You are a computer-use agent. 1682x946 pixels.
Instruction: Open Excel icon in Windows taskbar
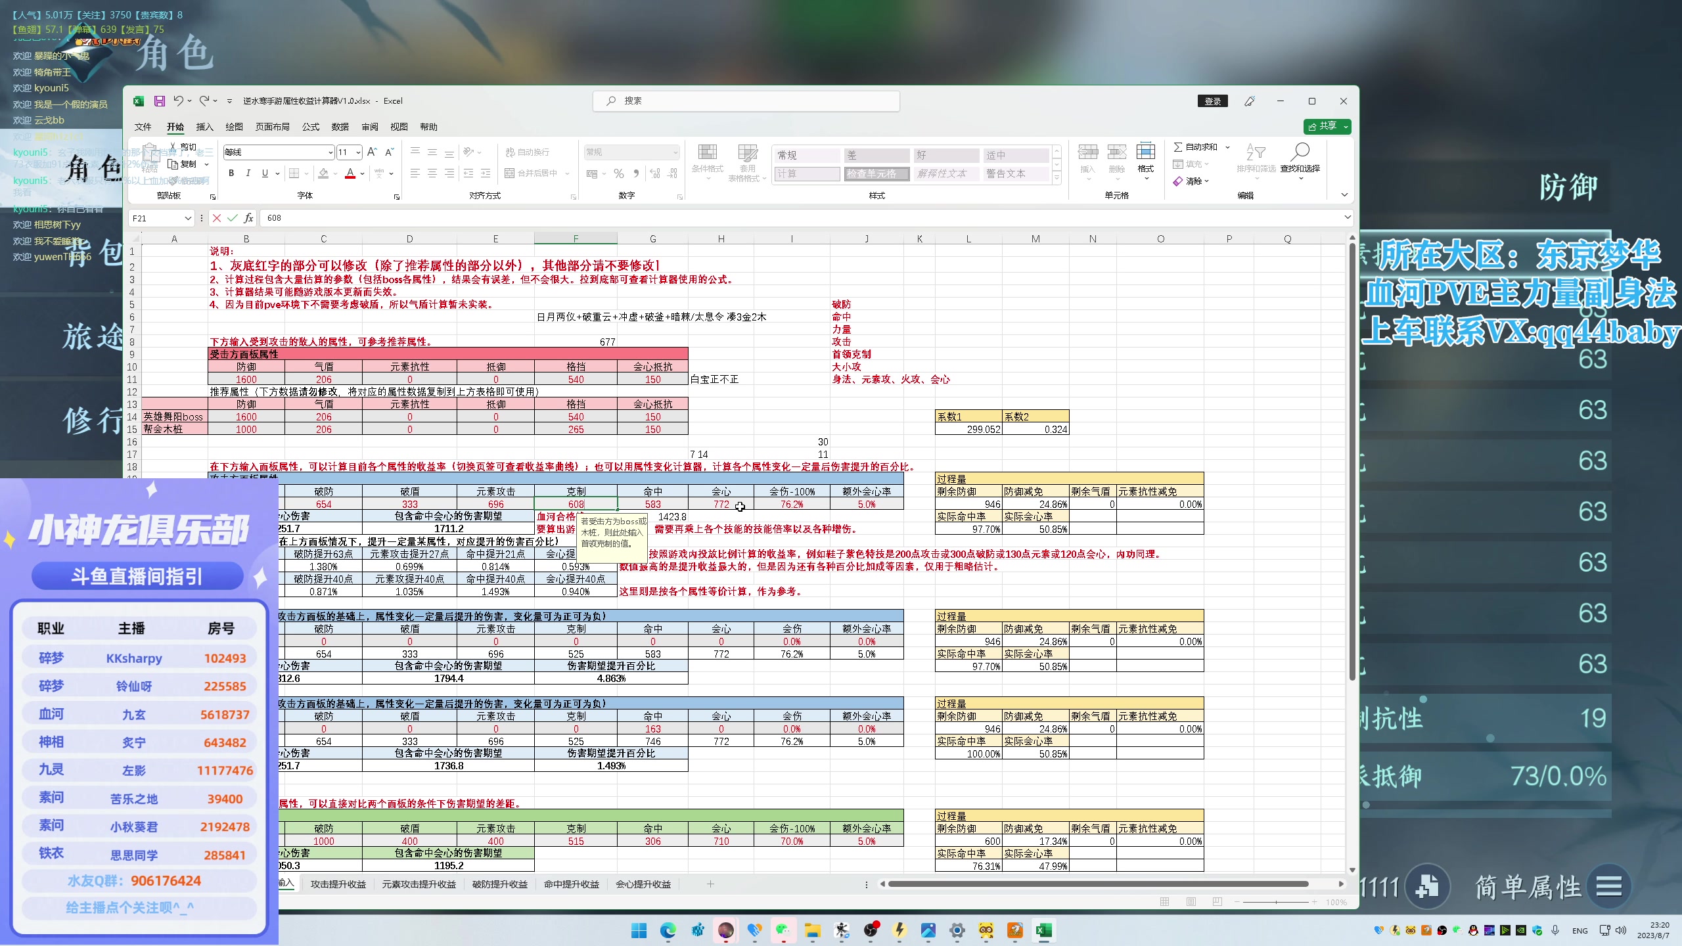(1043, 930)
